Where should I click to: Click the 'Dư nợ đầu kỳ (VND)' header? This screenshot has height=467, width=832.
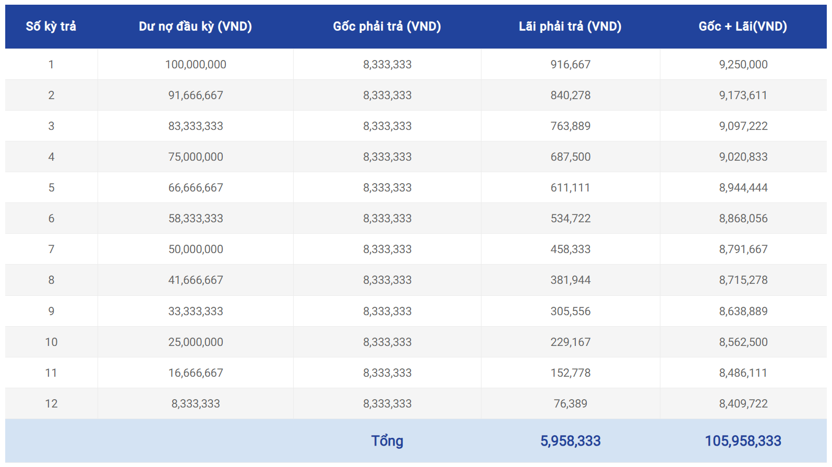[195, 26]
